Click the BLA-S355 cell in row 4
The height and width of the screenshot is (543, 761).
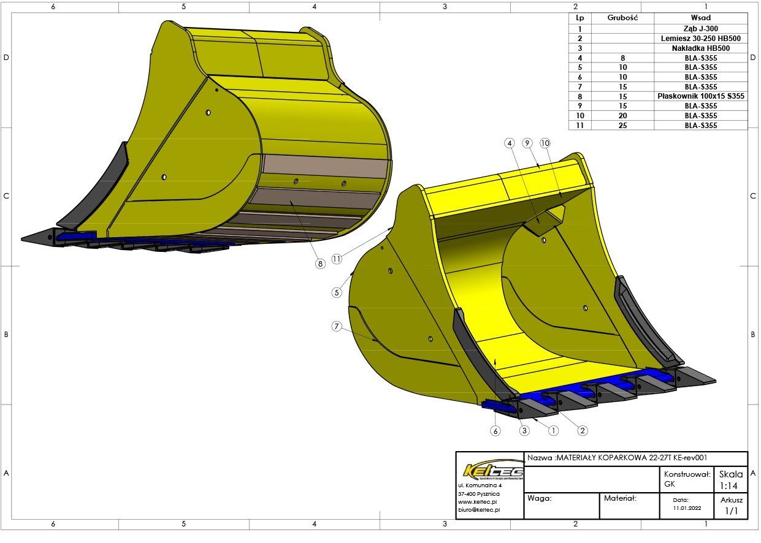[x=701, y=58]
